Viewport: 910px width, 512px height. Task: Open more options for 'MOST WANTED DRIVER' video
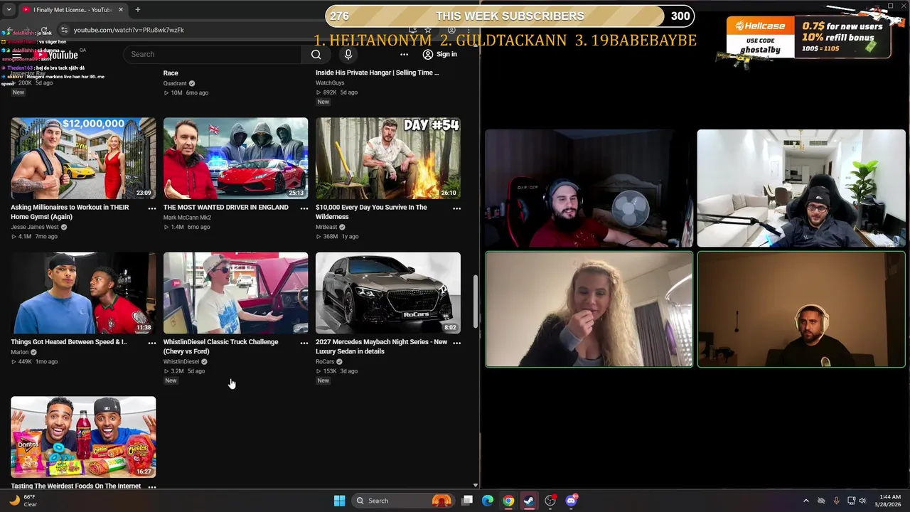point(304,208)
